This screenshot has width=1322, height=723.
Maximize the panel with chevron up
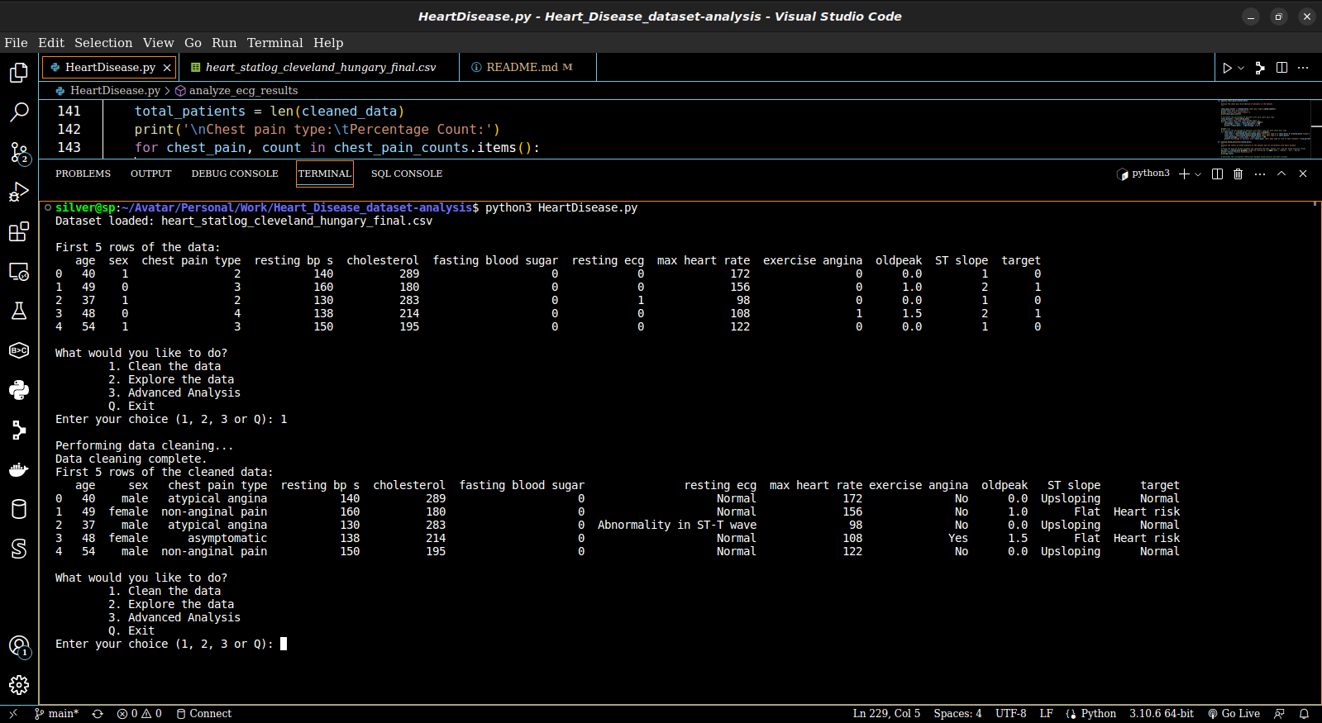1281,174
